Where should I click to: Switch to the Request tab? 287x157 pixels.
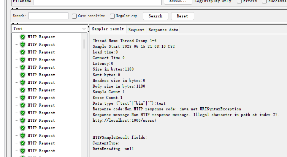(136, 30)
